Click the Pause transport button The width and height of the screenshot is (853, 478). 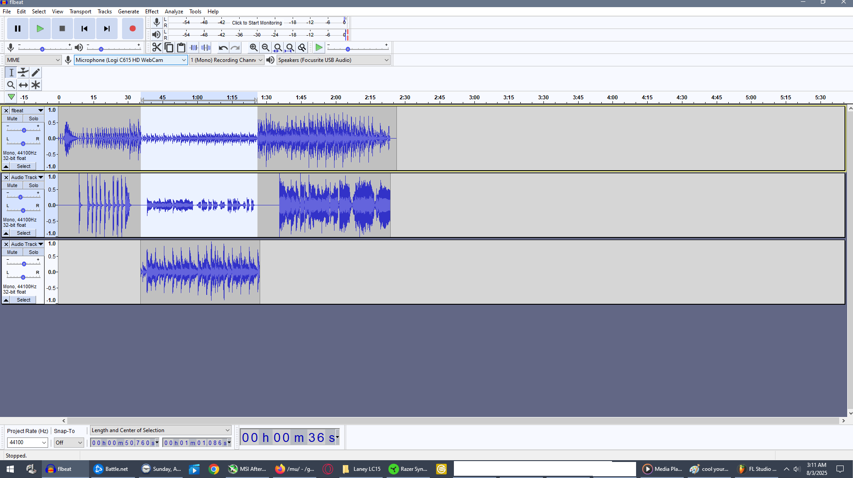(18, 29)
